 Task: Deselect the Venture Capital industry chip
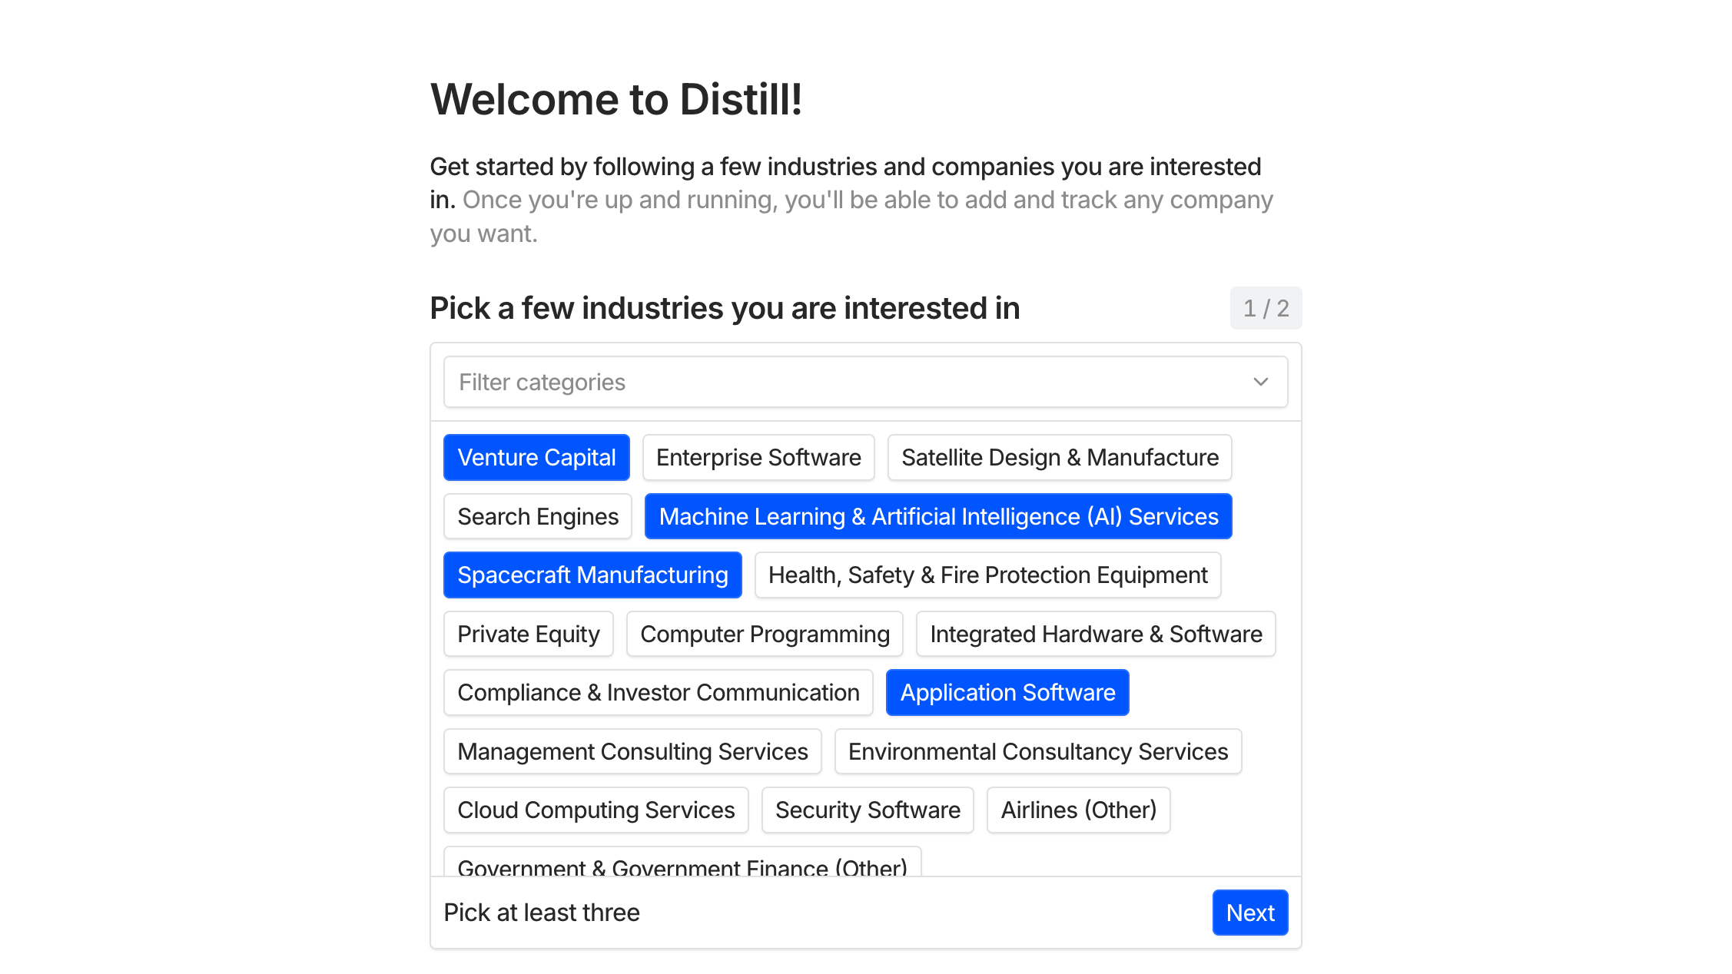point(536,457)
